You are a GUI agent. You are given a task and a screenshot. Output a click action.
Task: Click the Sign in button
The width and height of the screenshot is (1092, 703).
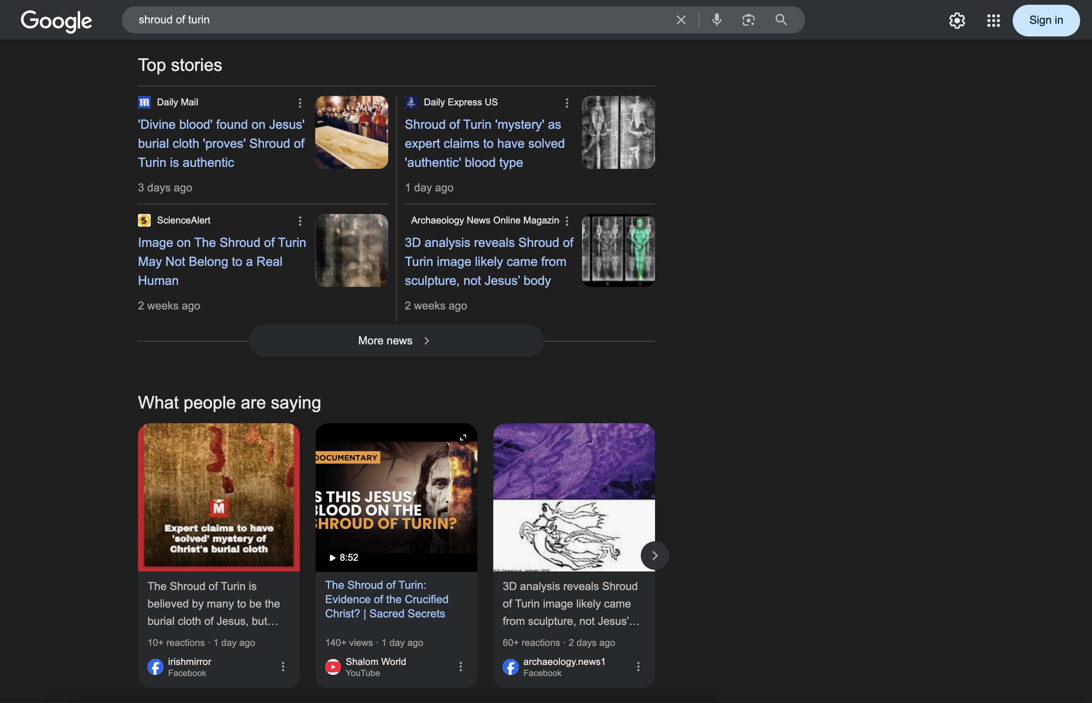point(1046,21)
